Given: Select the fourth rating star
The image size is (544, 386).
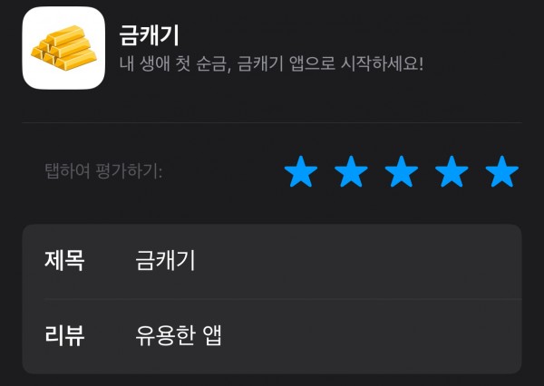Looking at the screenshot, I should pos(452,171).
